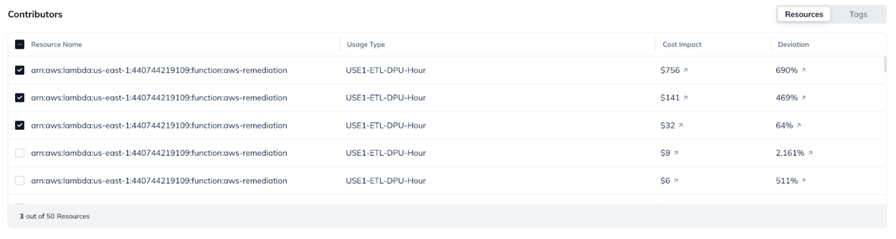The width and height of the screenshot is (896, 239).
Task: Click the arrow icon beside 2,161% deviation
Action: [810, 153]
